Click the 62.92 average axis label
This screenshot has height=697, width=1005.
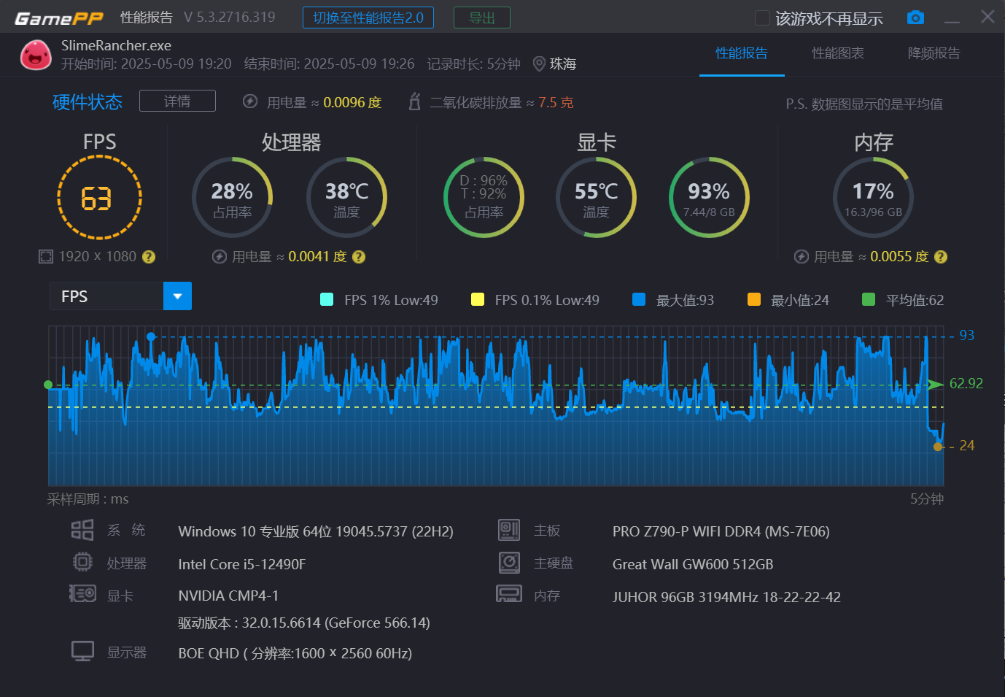click(x=966, y=383)
